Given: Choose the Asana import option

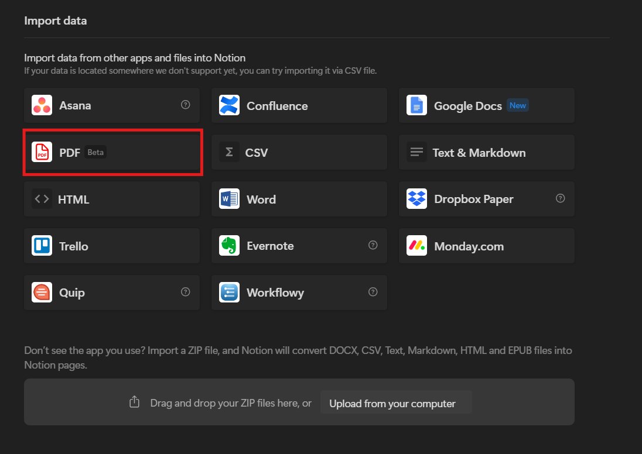Looking at the screenshot, I should pyautogui.click(x=112, y=105).
